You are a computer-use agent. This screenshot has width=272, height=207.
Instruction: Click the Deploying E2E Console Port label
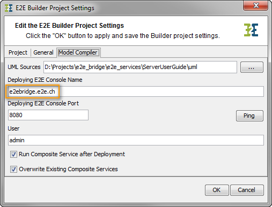[43, 103]
